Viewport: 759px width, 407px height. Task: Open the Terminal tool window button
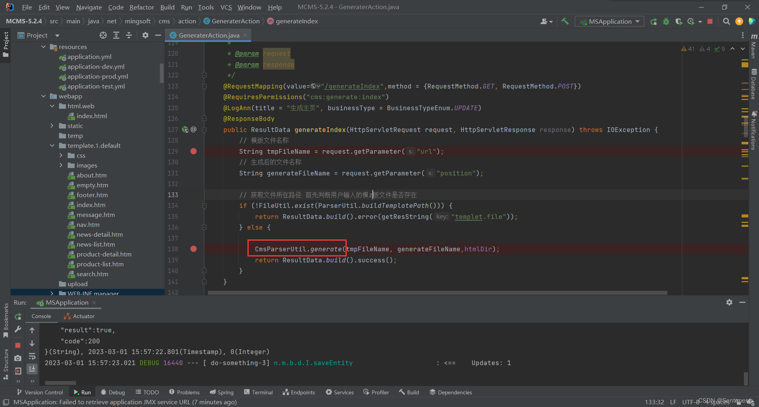tap(258, 392)
